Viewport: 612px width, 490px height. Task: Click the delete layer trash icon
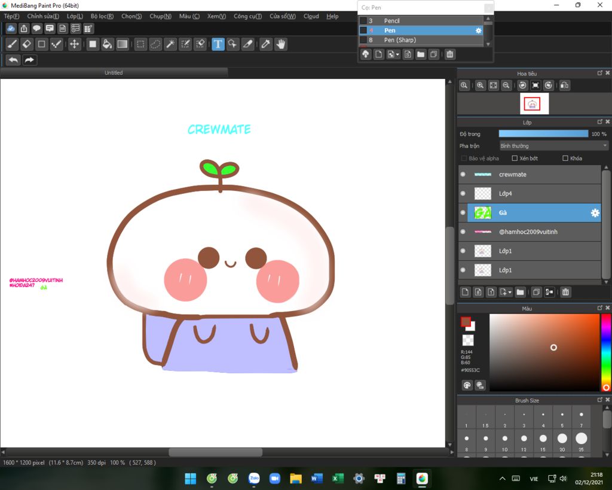[x=565, y=292]
